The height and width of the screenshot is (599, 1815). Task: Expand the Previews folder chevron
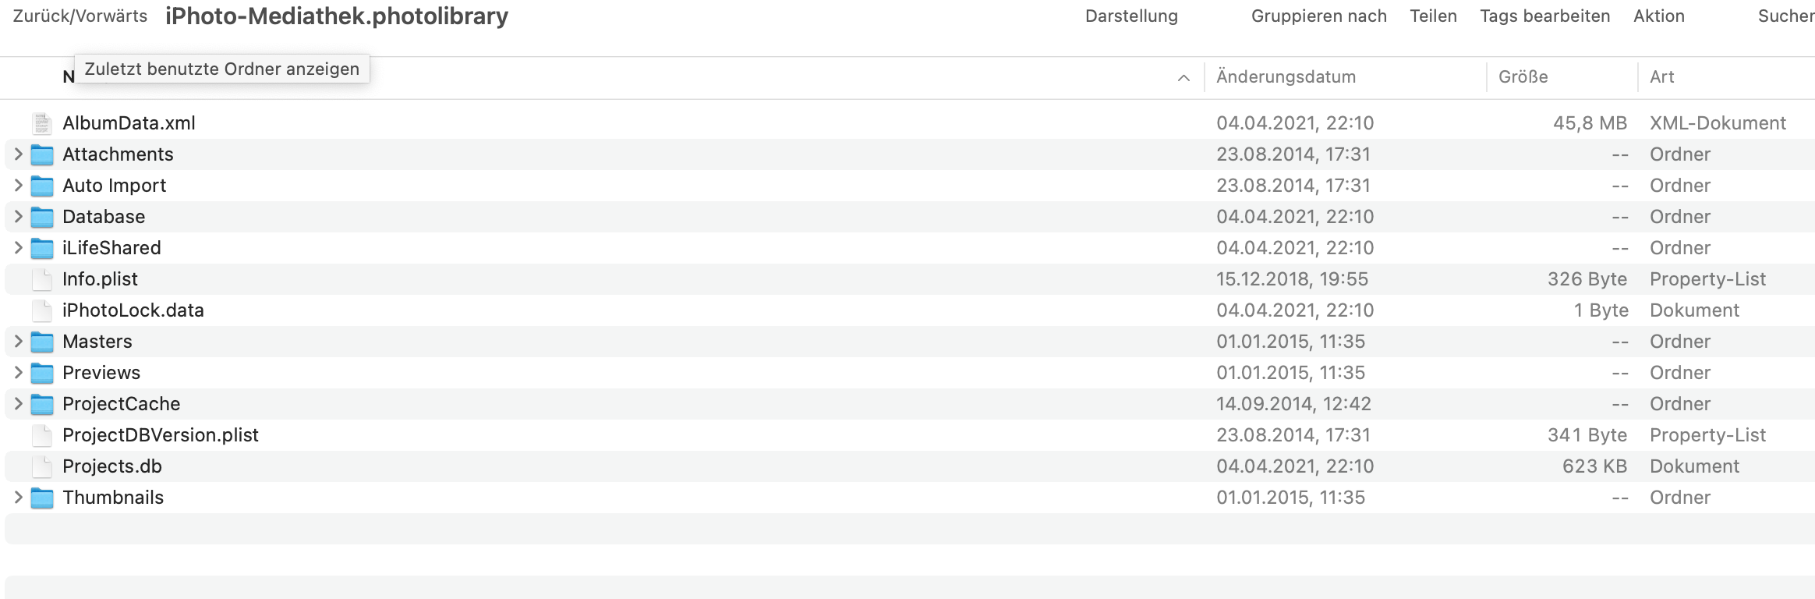[x=18, y=373]
